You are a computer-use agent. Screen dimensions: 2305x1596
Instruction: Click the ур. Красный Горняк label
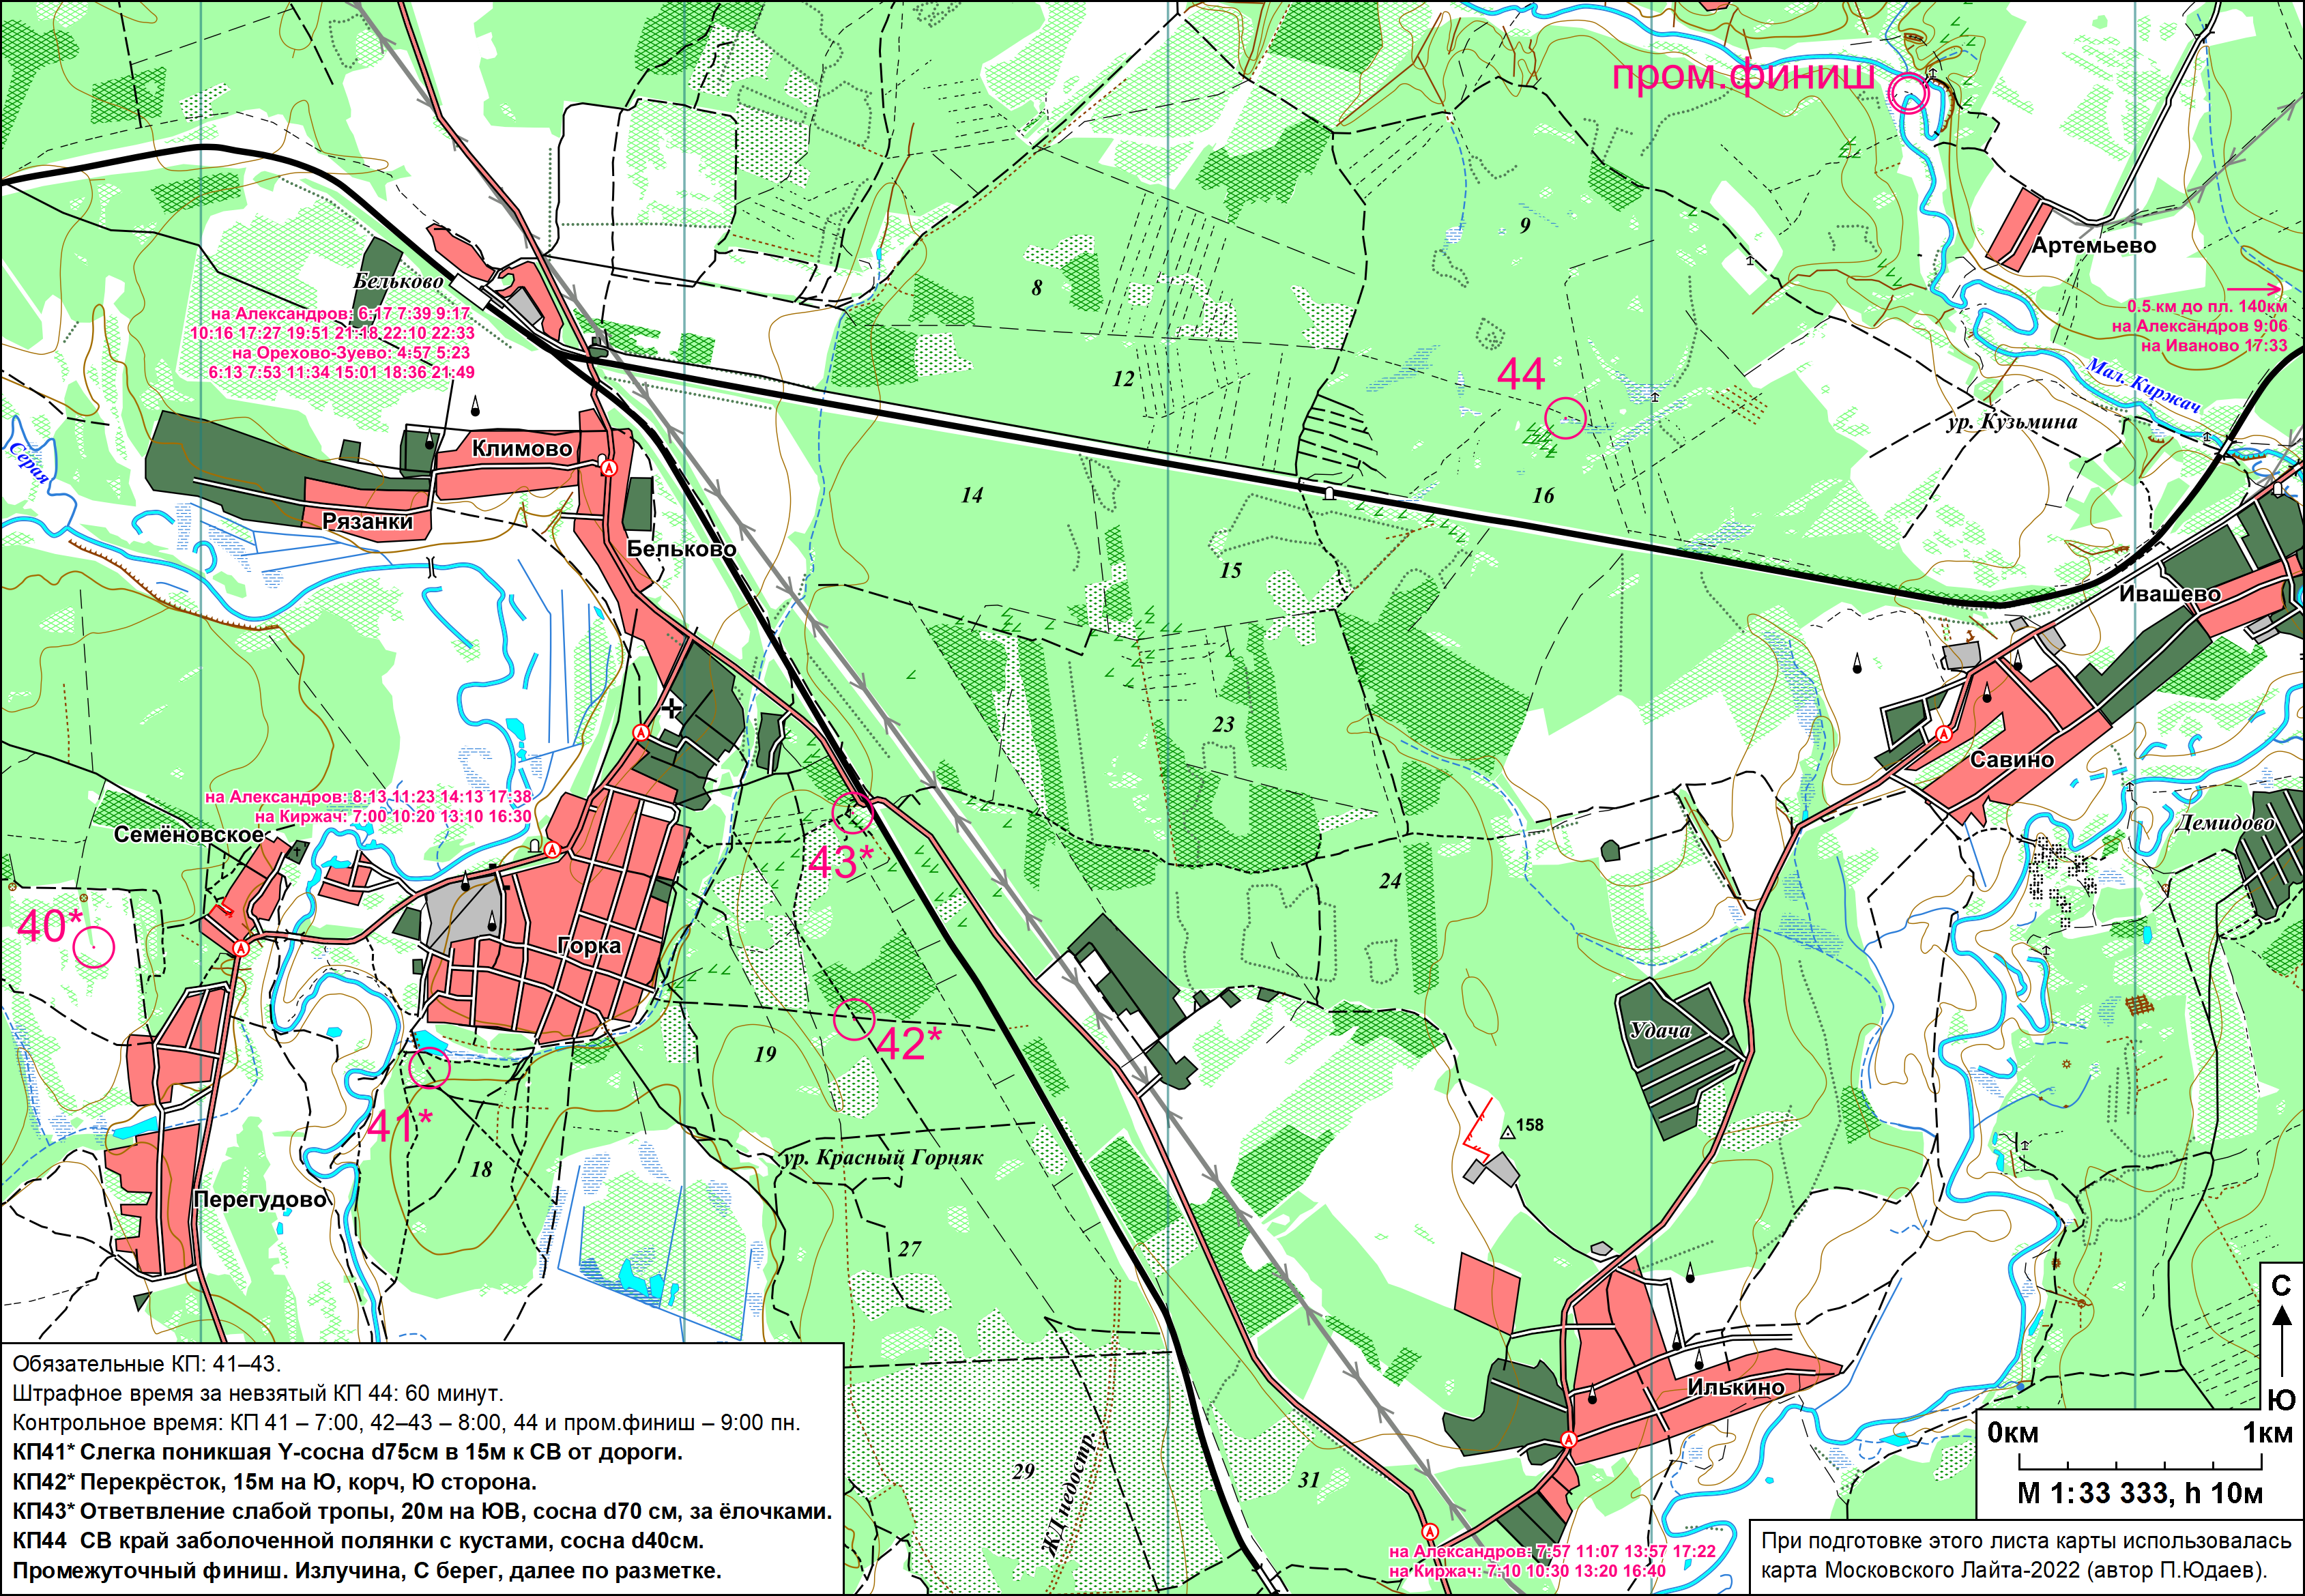point(883,1158)
